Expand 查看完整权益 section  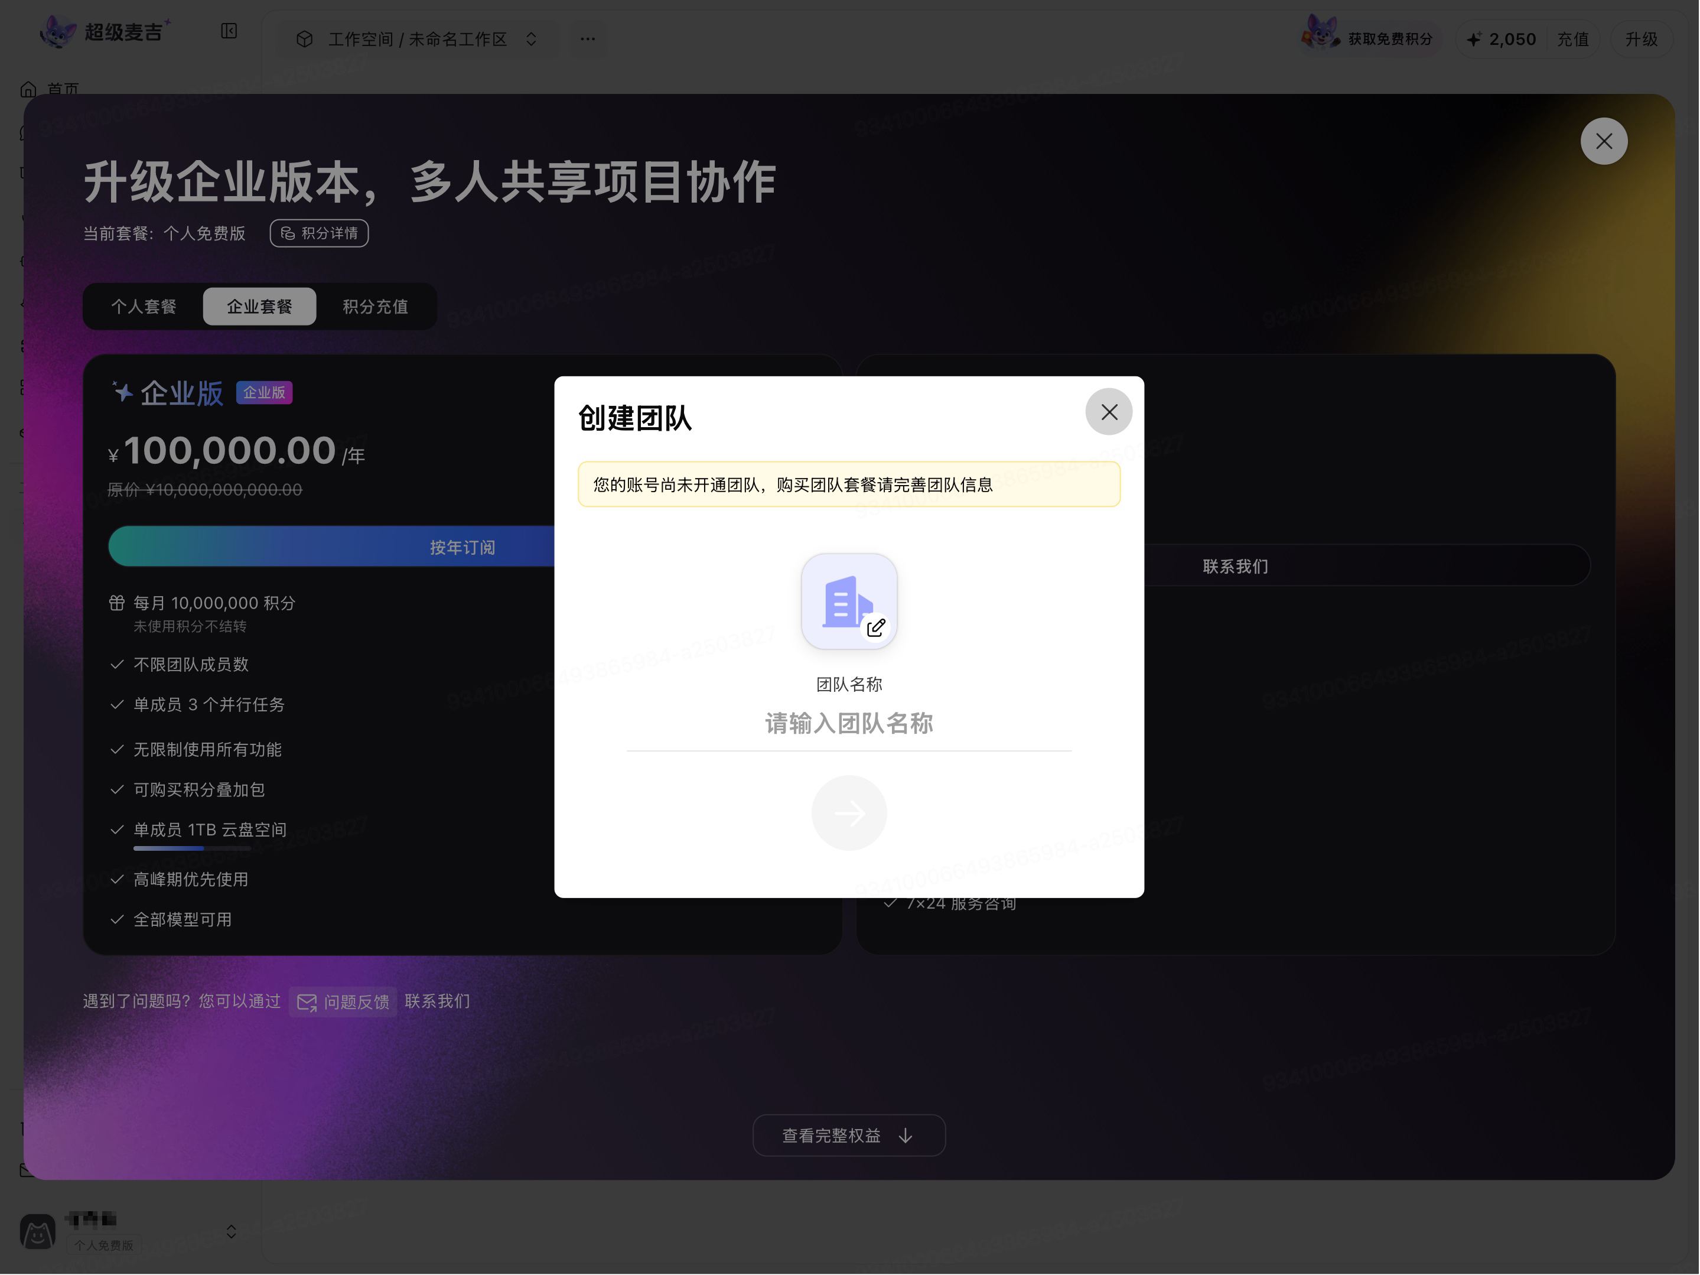[x=848, y=1135]
